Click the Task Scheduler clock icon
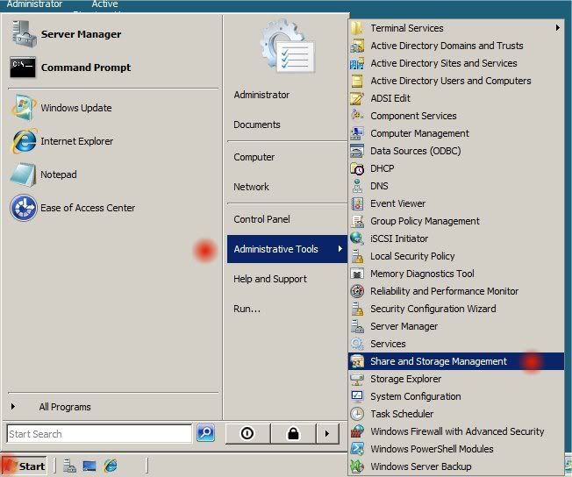This screenshot has height=477, width=572. [x=357, y=414]
